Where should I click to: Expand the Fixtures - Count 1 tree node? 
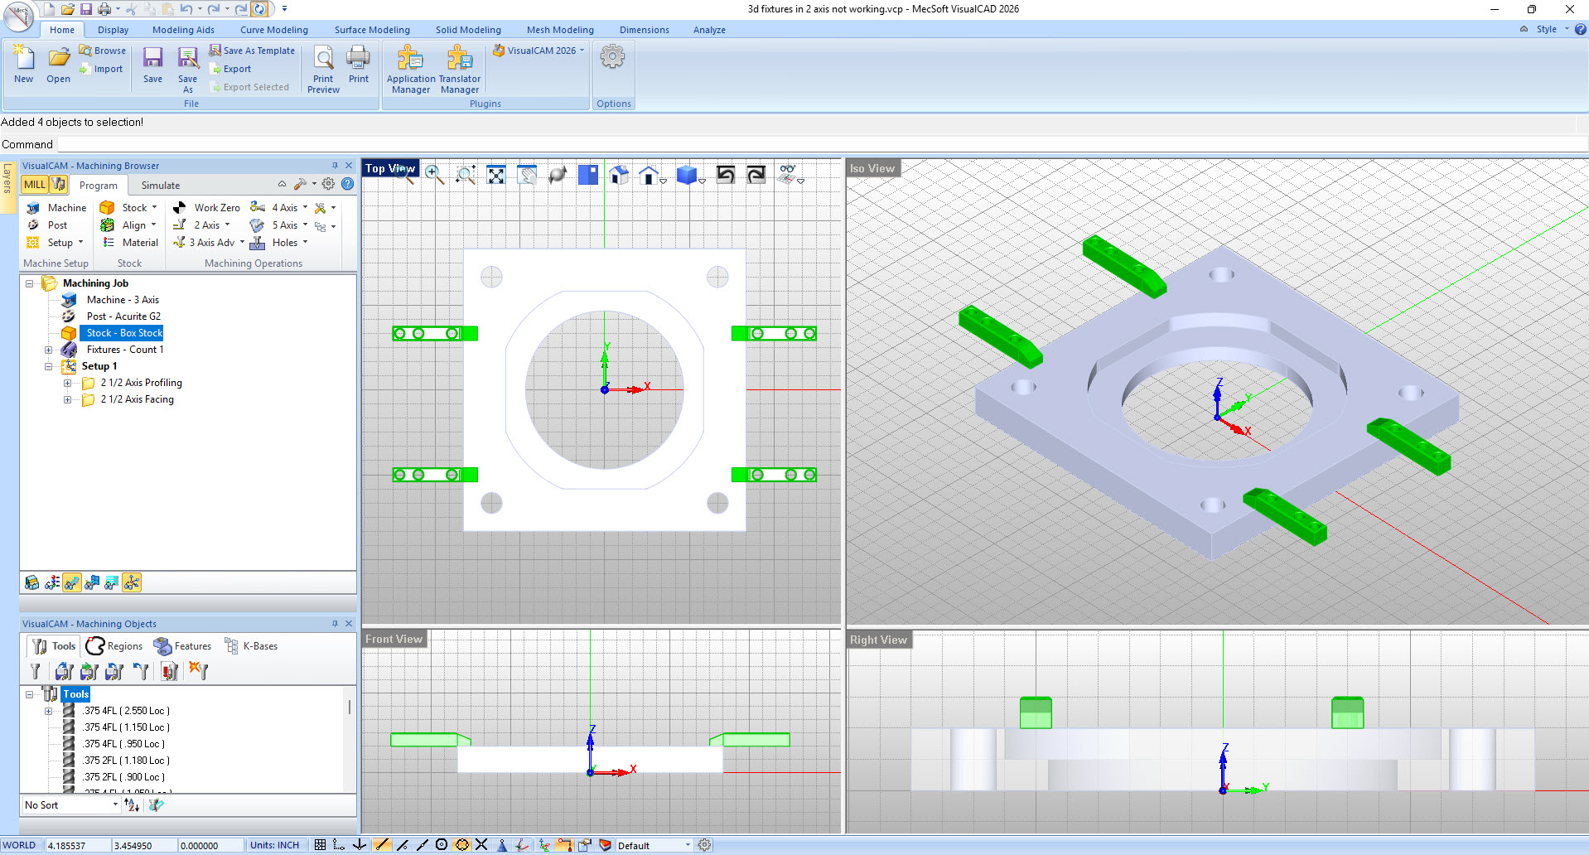tap(49, 350)
